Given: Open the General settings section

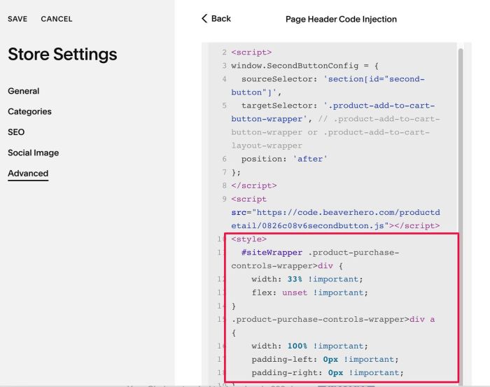Looking at the screenshot, I should [23, 91].
